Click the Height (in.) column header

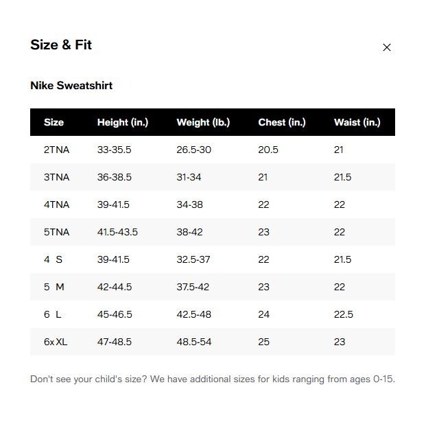123,122
